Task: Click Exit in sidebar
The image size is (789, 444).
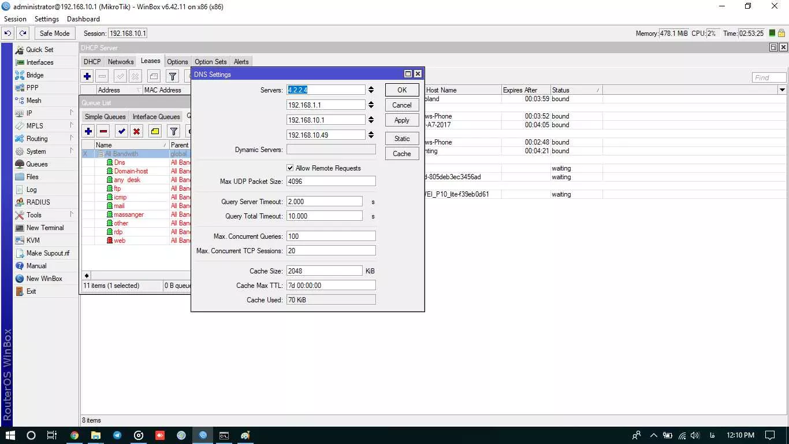Action: [31, 291]
